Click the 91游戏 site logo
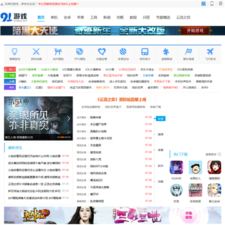 [x=14, y=17]
